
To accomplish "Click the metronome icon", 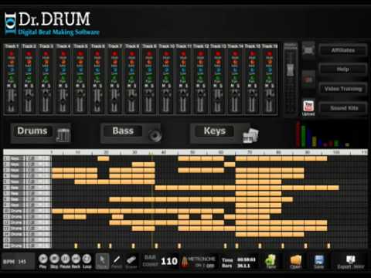I will 185,262.
